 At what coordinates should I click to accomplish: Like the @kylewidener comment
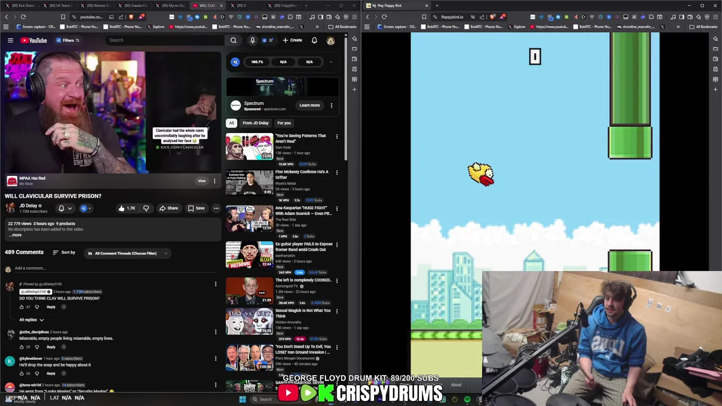[x=22, y=373]
